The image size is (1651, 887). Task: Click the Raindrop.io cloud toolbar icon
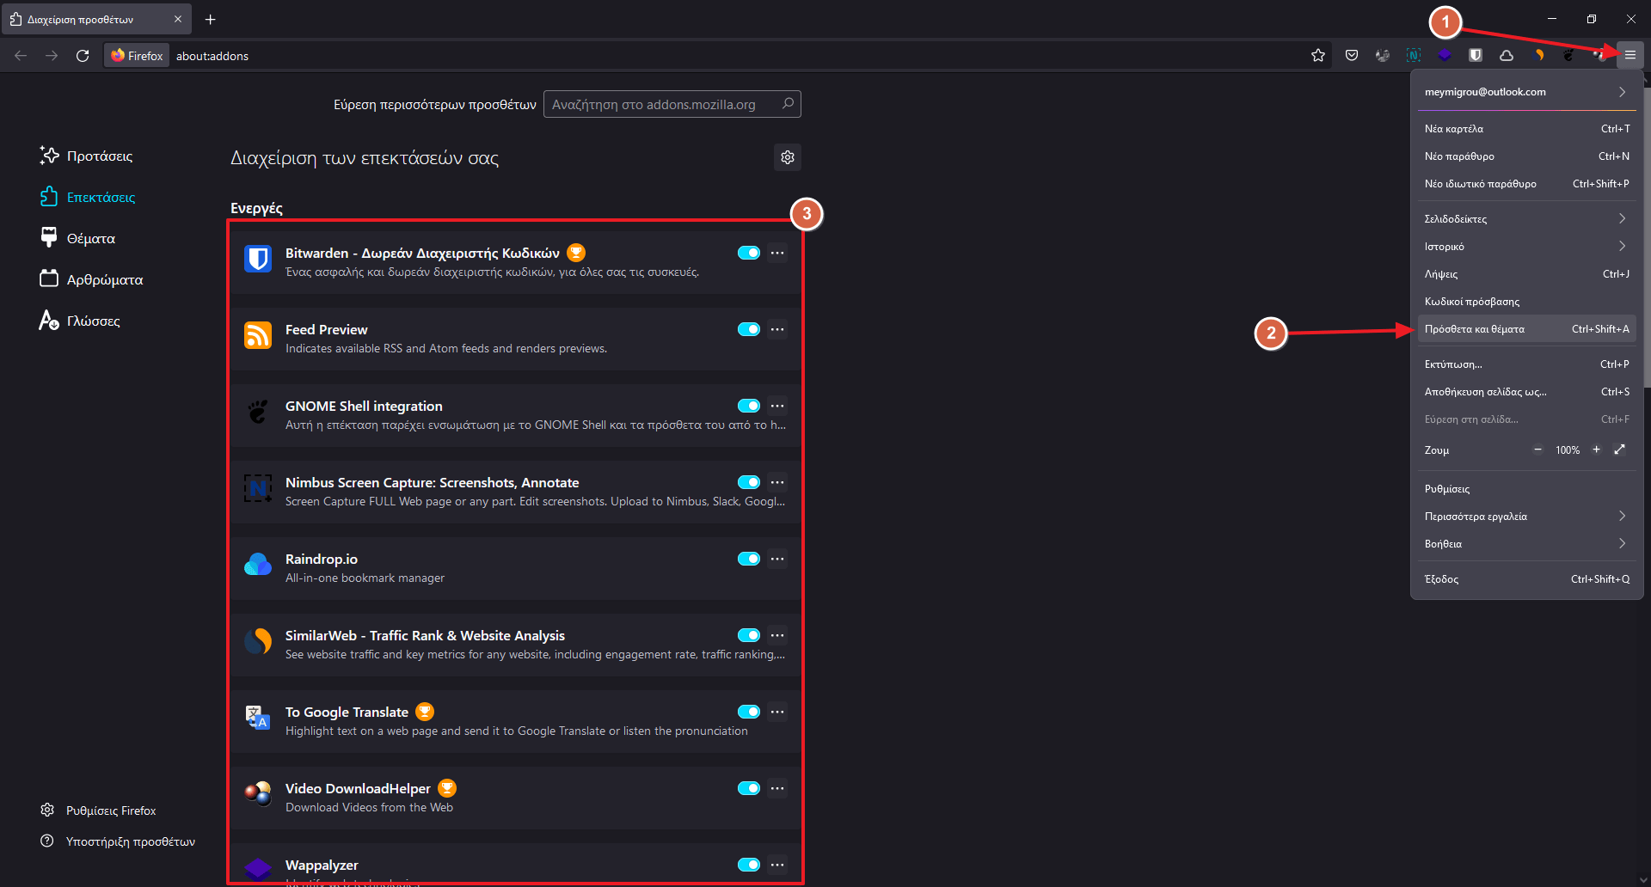click(x=1507, y=56)
